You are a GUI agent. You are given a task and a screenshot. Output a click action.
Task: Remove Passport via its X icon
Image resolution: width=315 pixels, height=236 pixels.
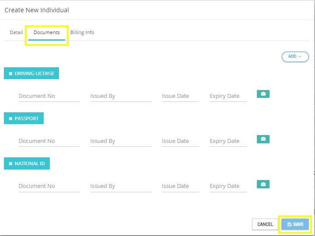(10, 118)
